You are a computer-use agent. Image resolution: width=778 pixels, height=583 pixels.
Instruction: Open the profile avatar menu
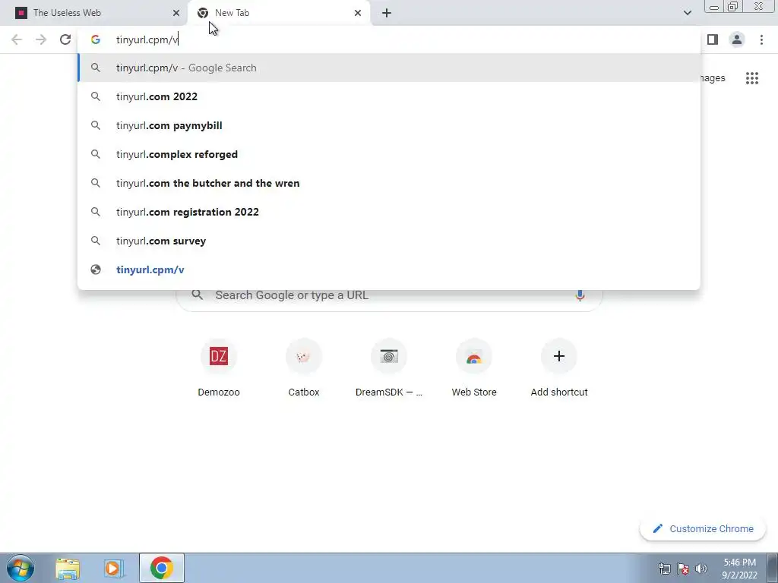click(x=737, y=39)
